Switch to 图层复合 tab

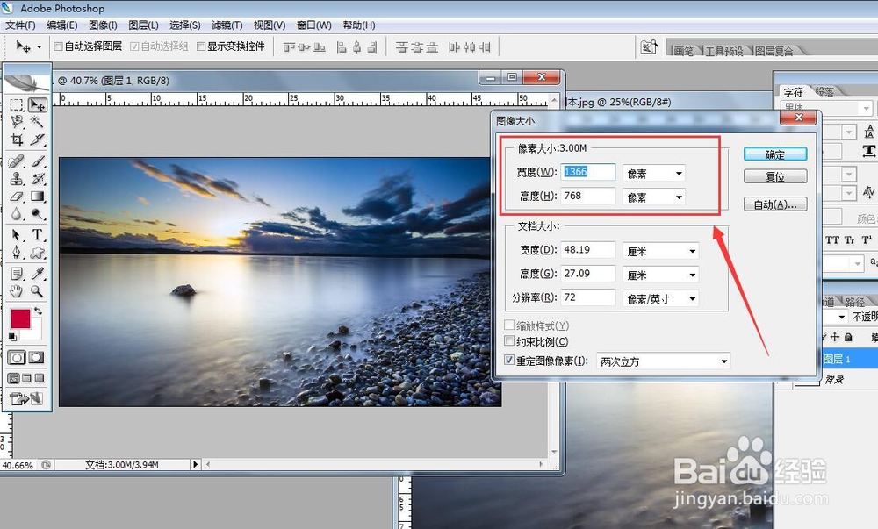coord(774,52)
